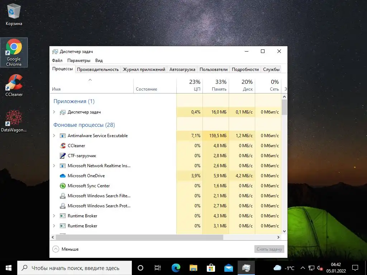The image size is (367, 275).
Task: Expand the Runtime Broker row using 4,3 МБ
Action: (x=54, y=216)
